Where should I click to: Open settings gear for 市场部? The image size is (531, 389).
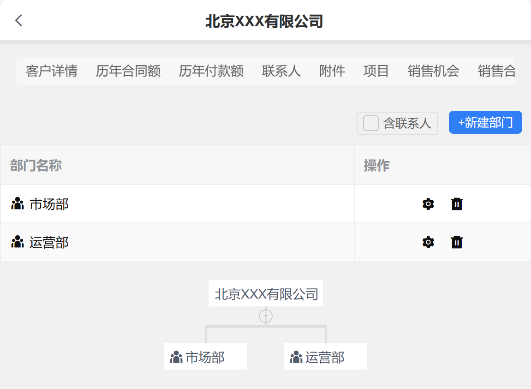(x=428, y=204)
